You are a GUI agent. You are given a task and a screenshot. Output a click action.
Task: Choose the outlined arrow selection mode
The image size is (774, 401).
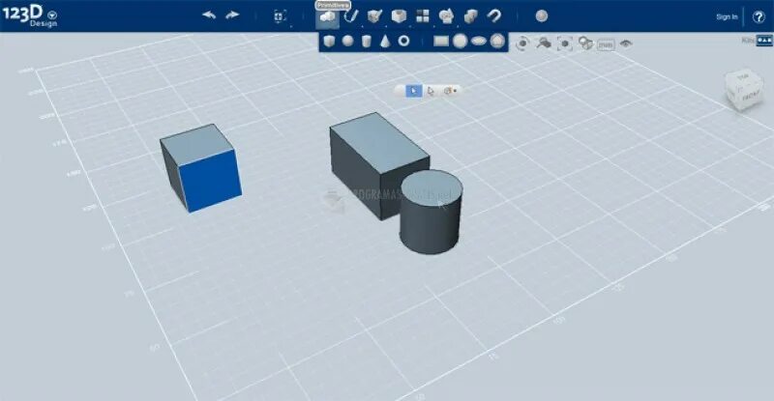click(431, 91)
